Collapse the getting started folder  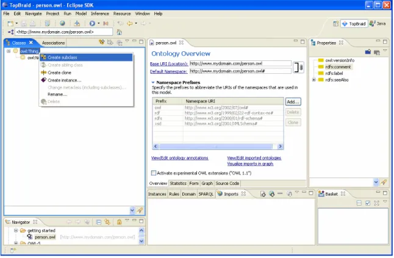[16, 231]
